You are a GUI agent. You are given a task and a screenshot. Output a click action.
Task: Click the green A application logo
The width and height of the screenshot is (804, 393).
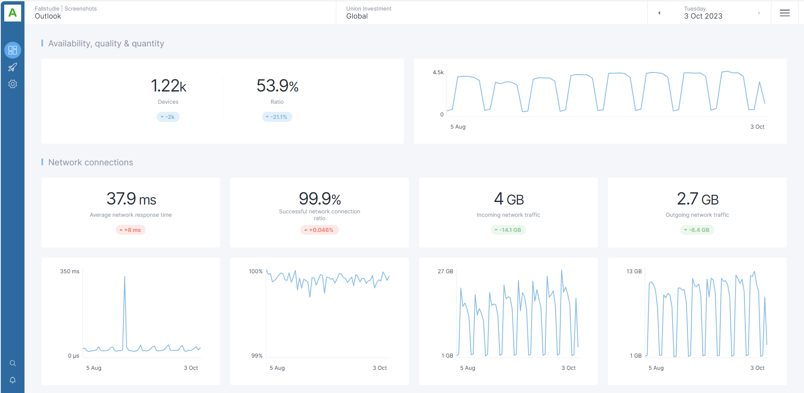13,13
